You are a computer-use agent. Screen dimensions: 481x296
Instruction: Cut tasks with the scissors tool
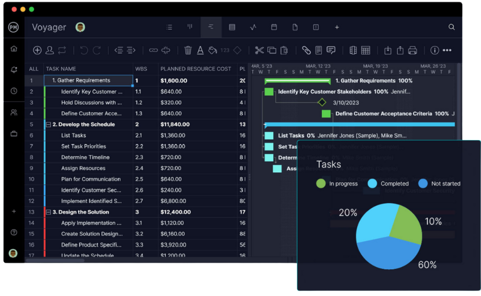[259, 50]
